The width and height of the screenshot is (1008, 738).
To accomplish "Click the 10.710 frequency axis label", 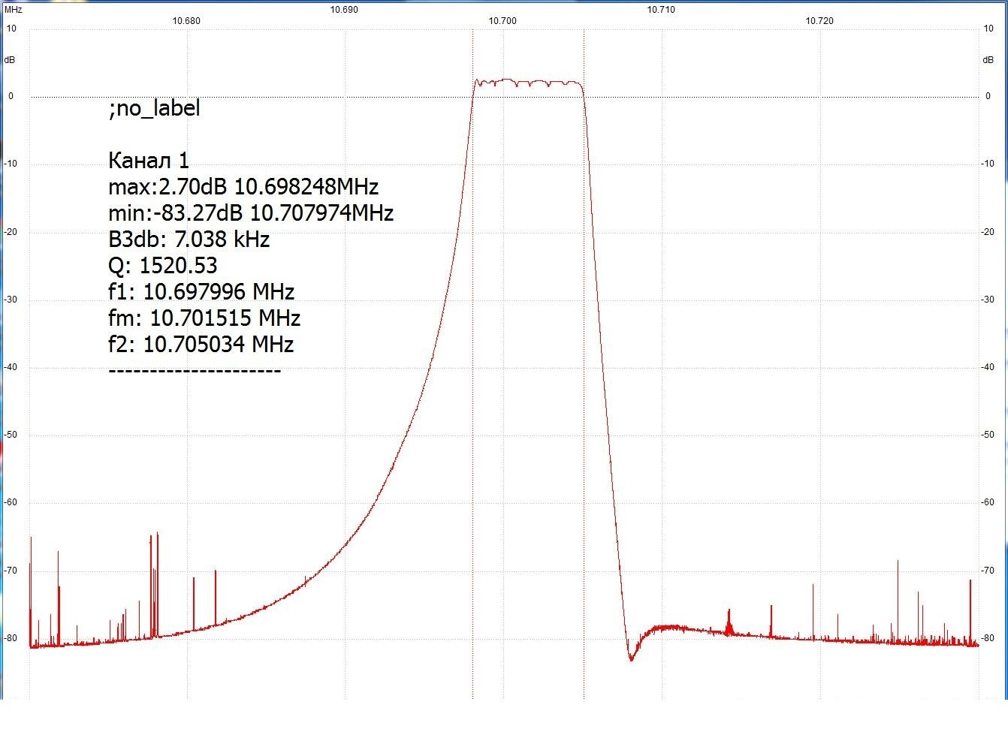I will click(x=661, y=11).
